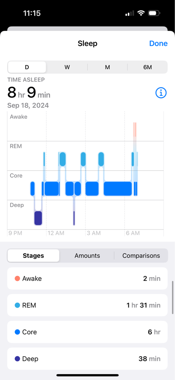This screenshot has height=380, width=175.
Task: Tap the red Awake spike in chart
Action: click(x=135, y=130)
